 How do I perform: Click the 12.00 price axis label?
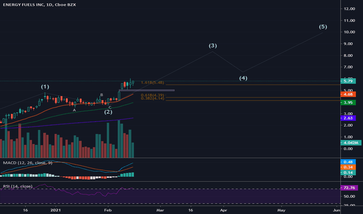pyautogui.click(x=349, y=9)
